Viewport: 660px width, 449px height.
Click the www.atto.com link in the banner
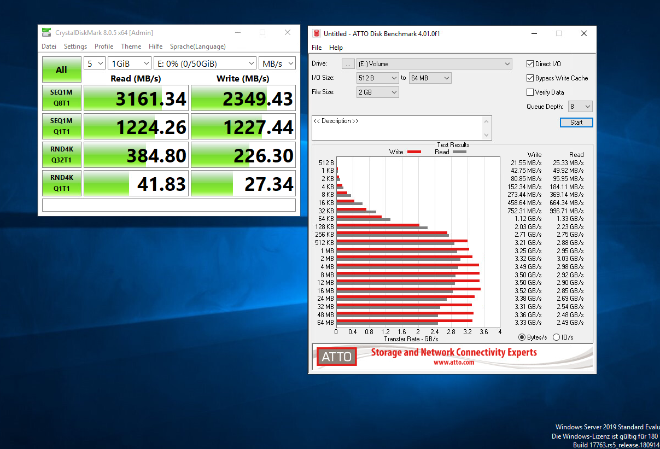click(454, 362)
